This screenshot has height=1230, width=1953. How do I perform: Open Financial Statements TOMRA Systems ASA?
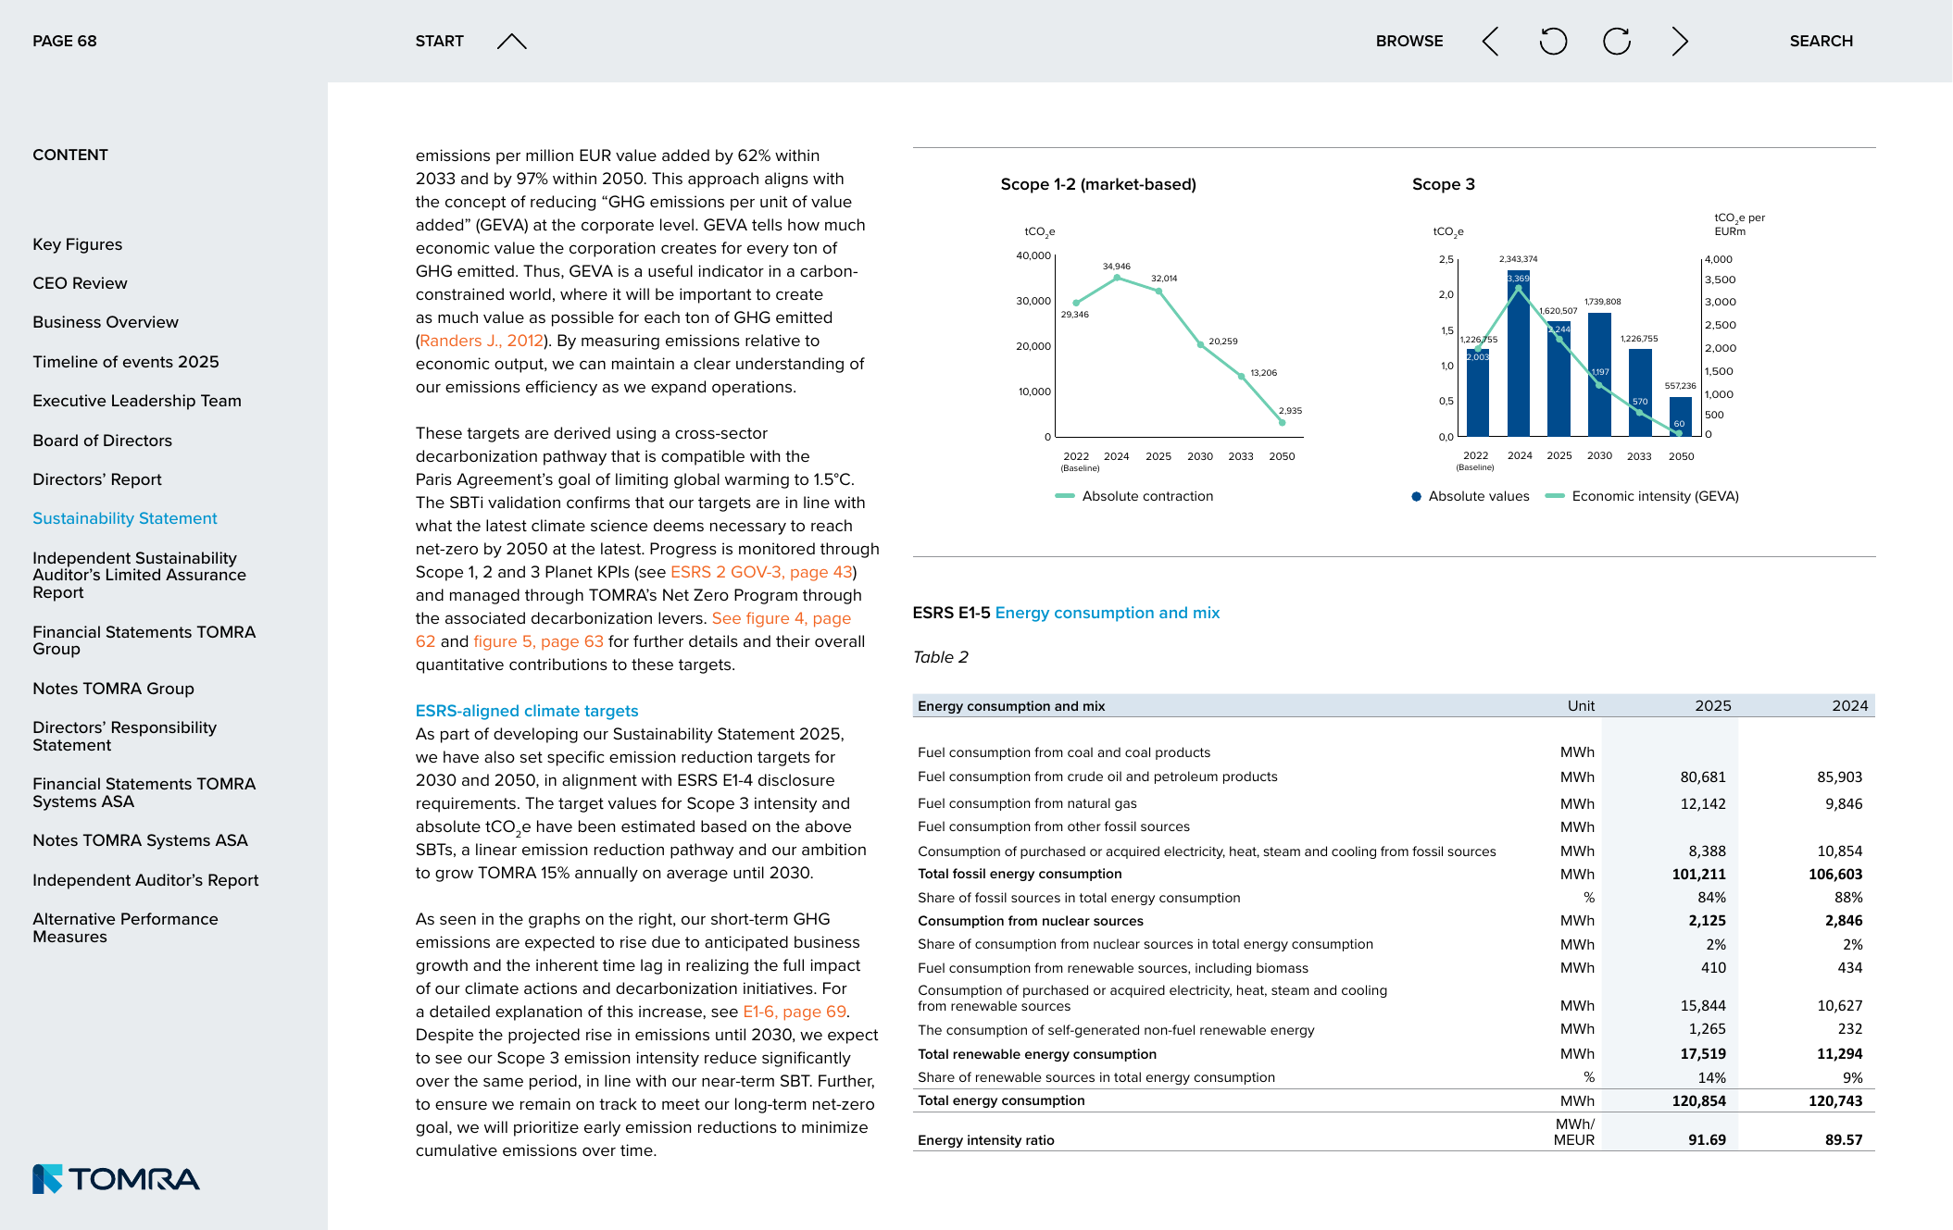pos(144,792)
